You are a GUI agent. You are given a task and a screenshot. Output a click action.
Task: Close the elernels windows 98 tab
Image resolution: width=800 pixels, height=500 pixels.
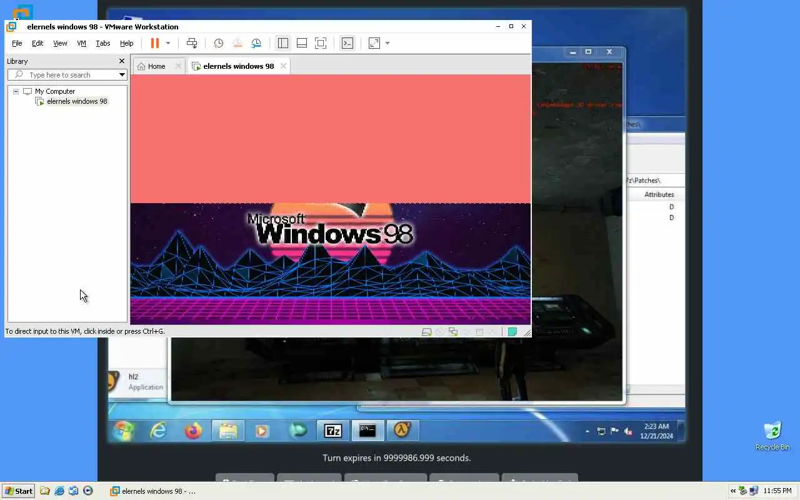(x=283, y=66)
